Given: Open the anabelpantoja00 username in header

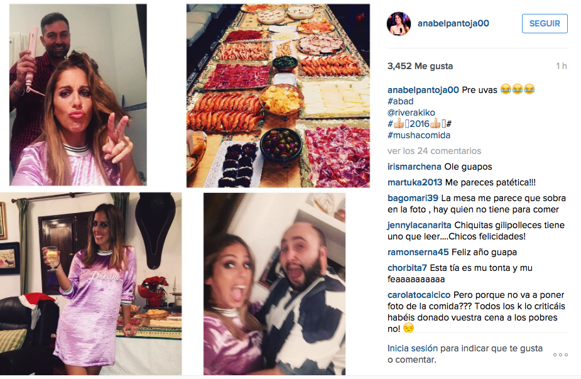Looking at the screenshot, I should (x=453, y=23).
